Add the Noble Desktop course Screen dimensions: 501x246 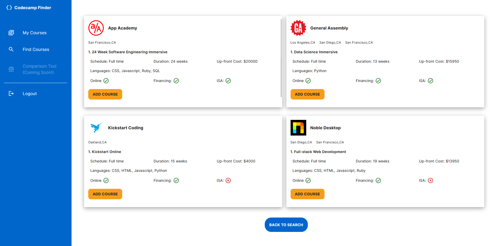(x=307, y=194)
